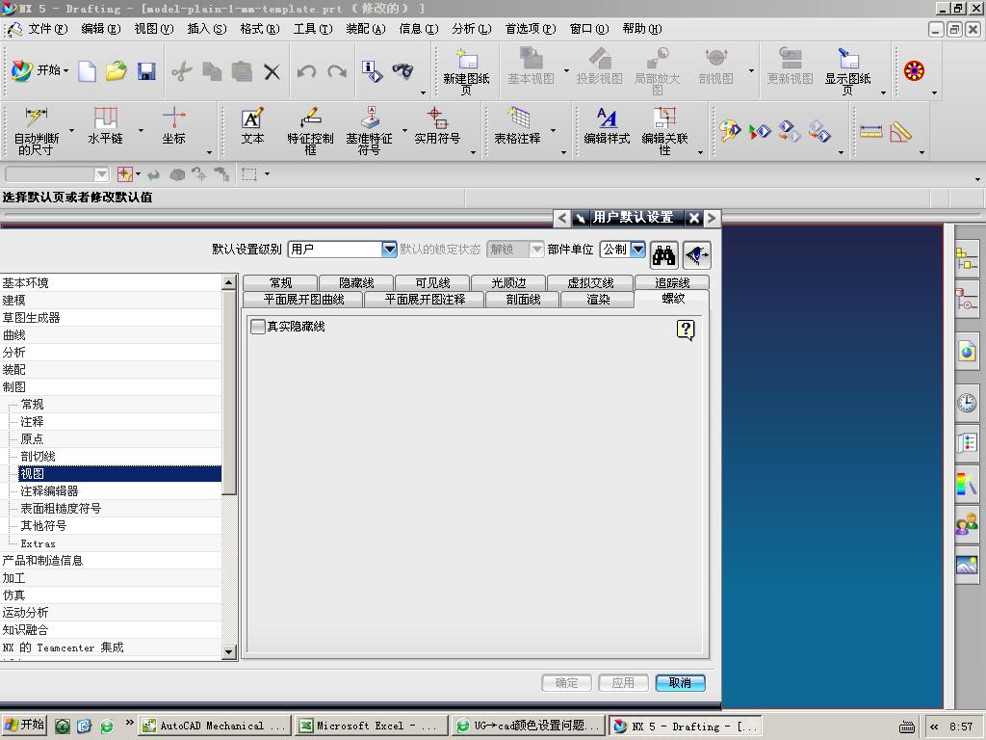The width and height of the screenshot is (986, 740).
Task: Click the clock history icon in sidebar
Action: (967, 402)
